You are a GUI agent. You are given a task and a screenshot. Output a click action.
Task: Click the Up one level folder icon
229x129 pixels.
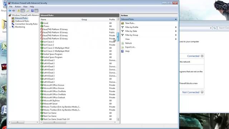[19, 11]
